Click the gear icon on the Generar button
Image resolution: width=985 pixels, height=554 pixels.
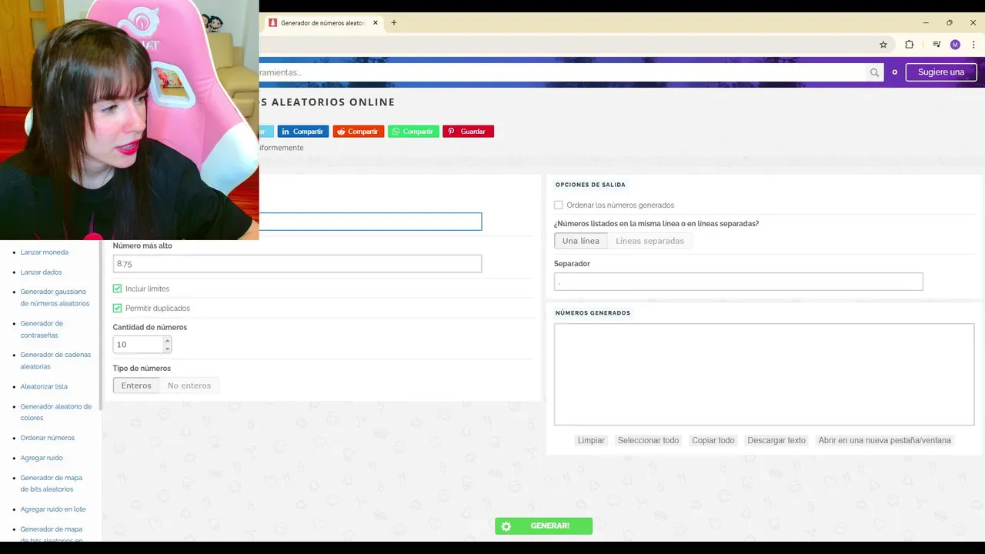[x=506, y=526]
